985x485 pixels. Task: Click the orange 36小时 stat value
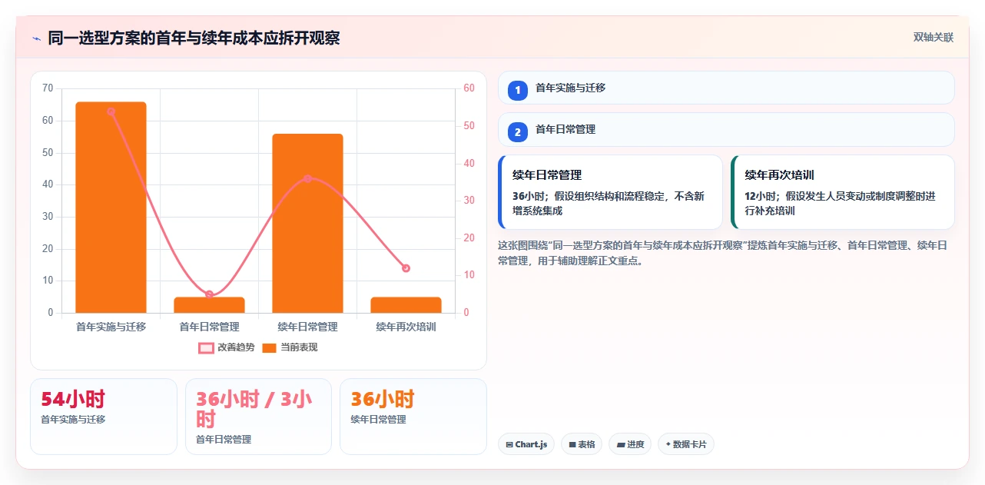(x=383, y=399)
